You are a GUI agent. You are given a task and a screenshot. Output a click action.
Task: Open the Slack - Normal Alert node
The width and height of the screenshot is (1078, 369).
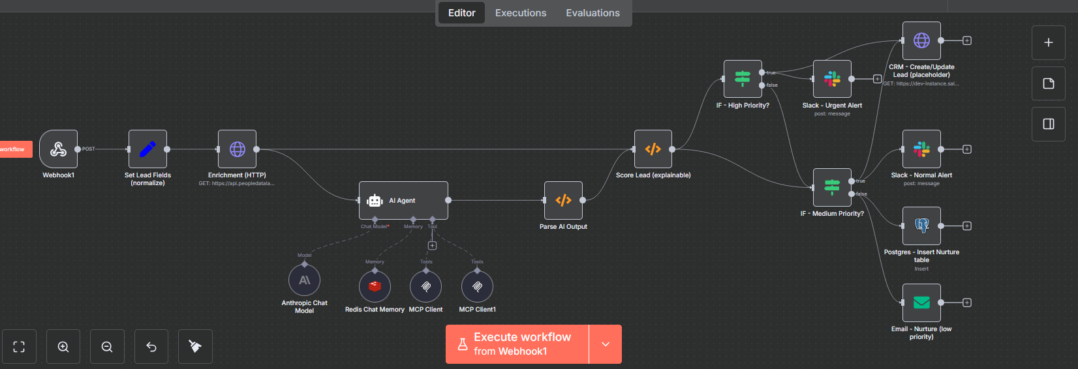[x=921, y=149]
